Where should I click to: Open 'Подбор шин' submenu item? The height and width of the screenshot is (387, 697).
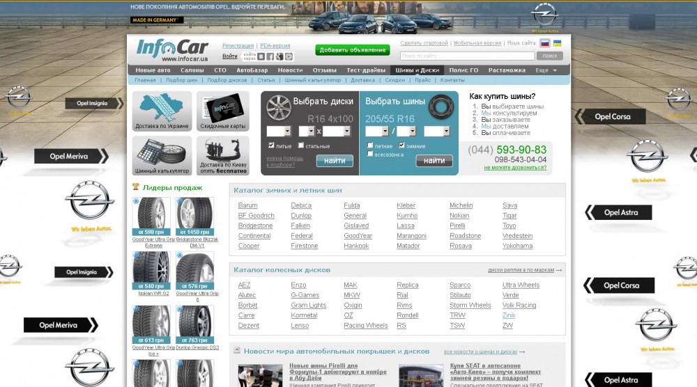point(181,80)
